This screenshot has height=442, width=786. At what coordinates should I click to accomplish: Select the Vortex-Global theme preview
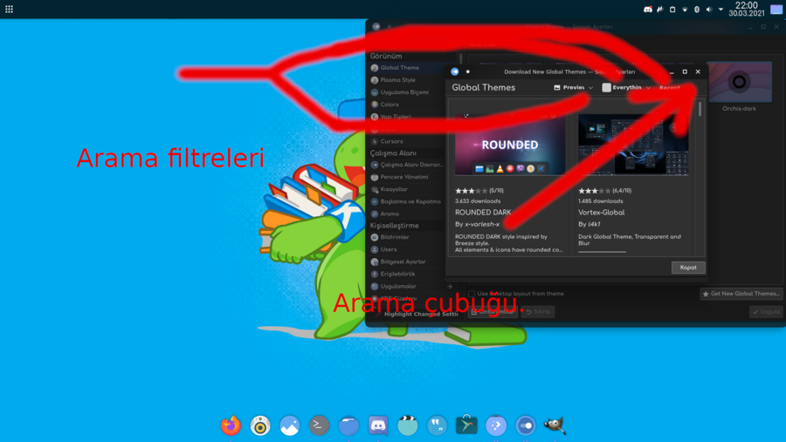[x=633, y=145]
